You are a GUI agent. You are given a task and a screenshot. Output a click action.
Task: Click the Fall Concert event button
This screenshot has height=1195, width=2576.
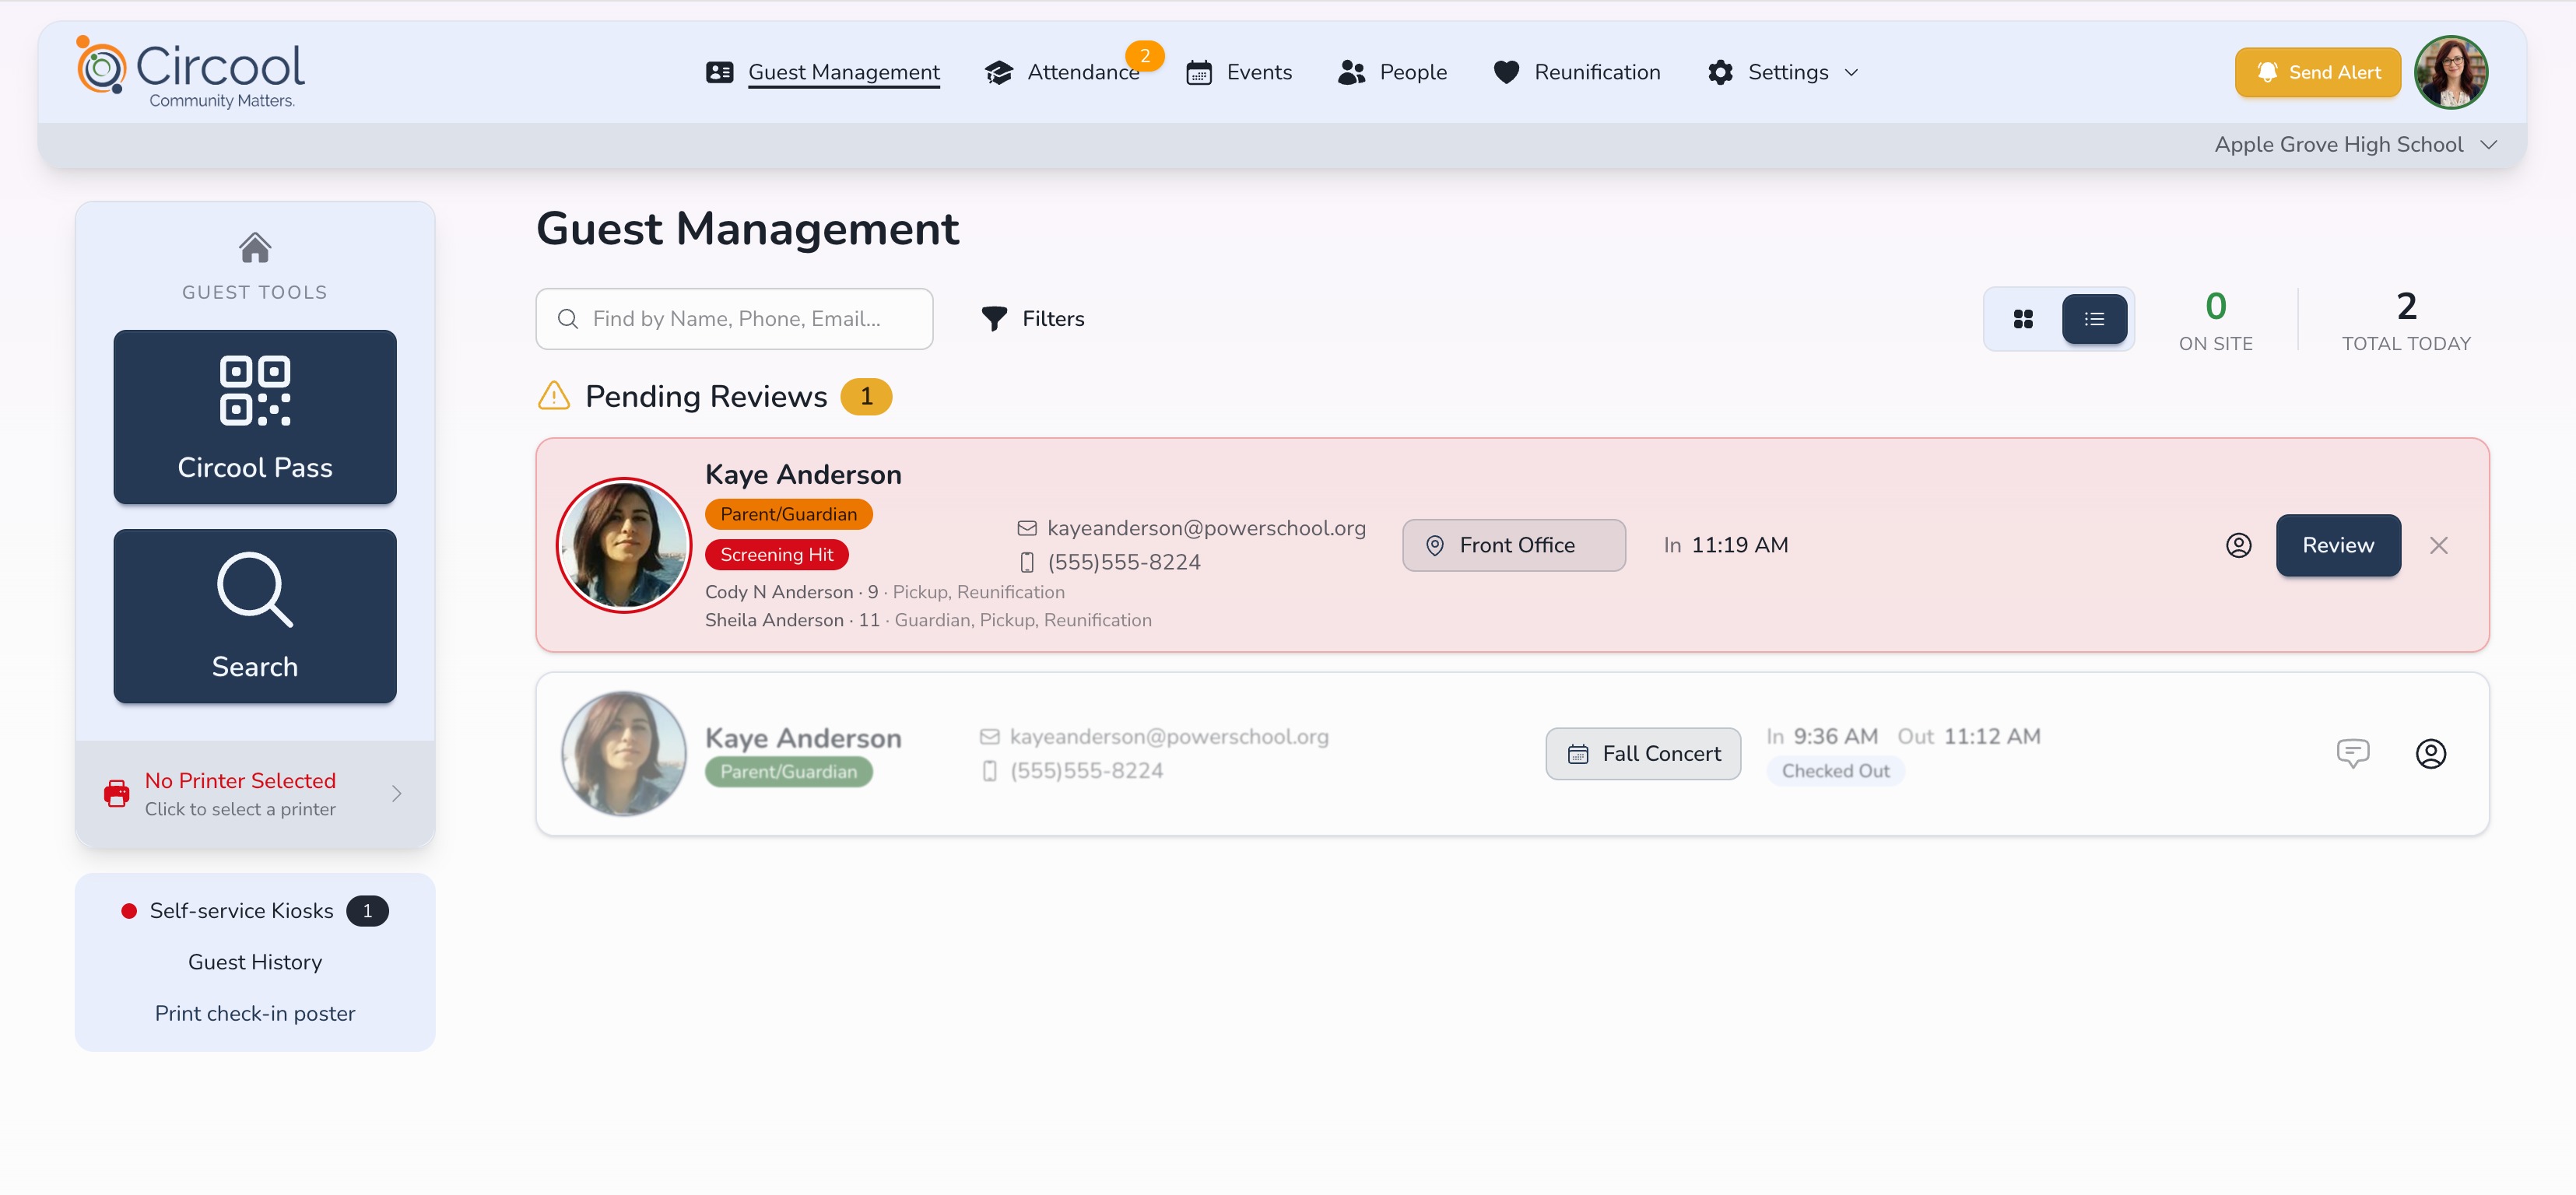(1642, 753)
